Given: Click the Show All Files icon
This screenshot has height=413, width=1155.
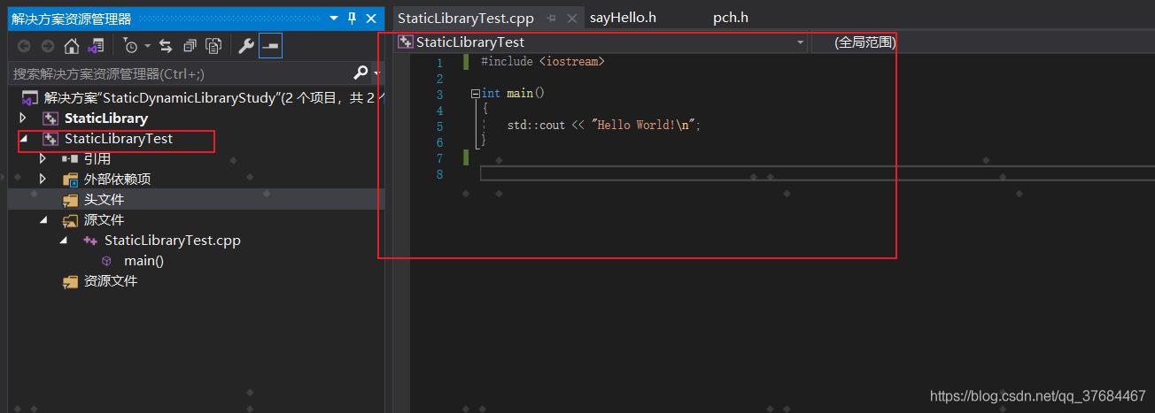Looking at the screenshot, I should click(x=213, y=46).
